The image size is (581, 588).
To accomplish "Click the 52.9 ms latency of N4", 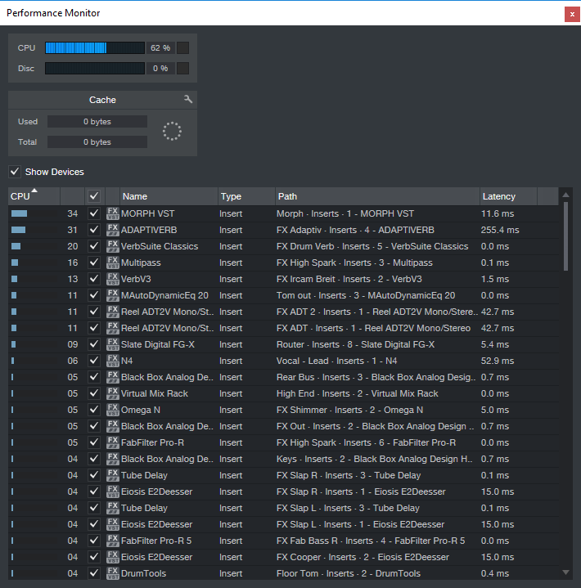I will 498,361.
